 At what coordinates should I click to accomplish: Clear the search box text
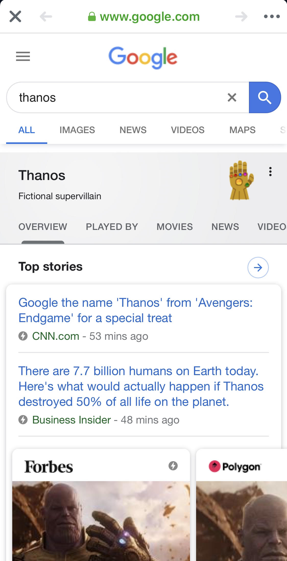click(x=232, y=98)
